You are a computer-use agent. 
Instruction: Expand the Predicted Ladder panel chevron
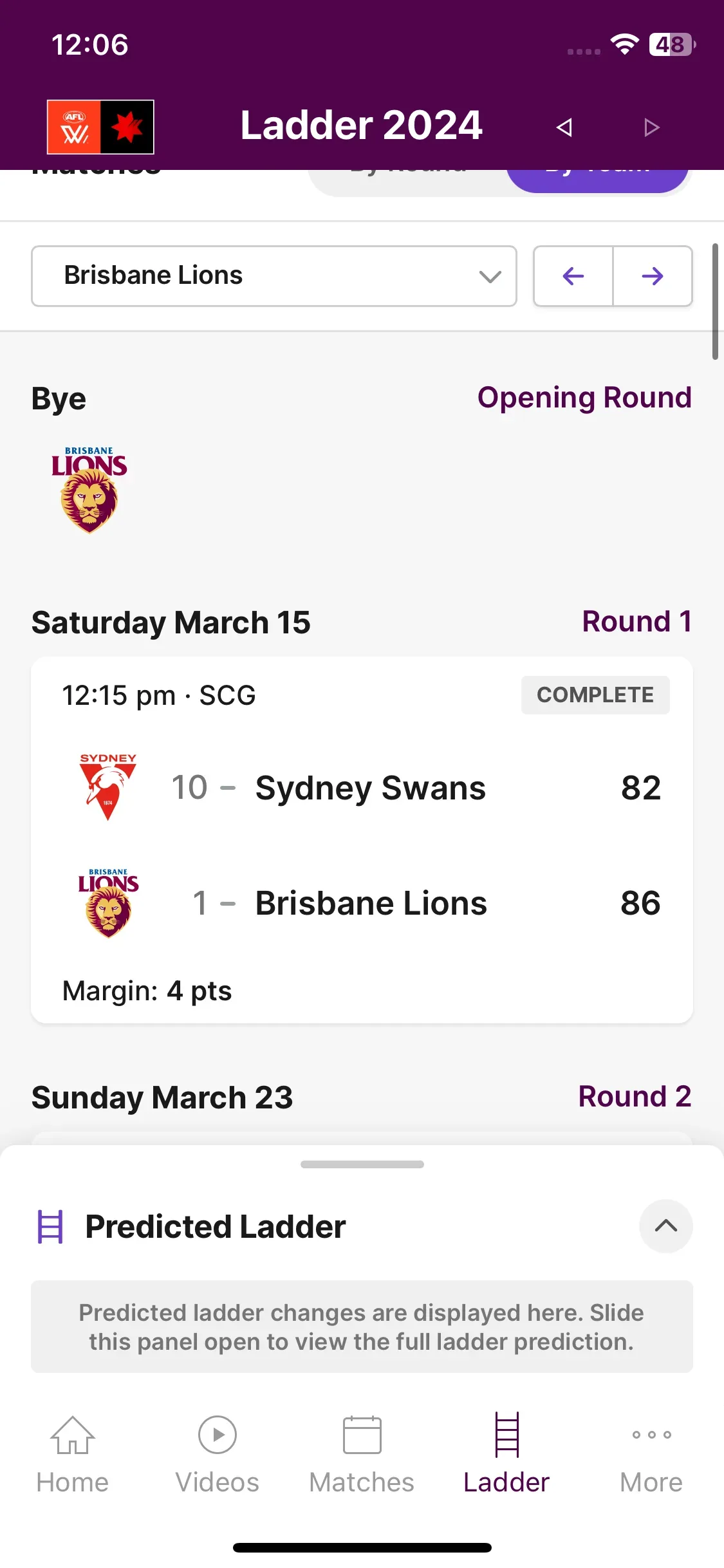(666, 1226)
